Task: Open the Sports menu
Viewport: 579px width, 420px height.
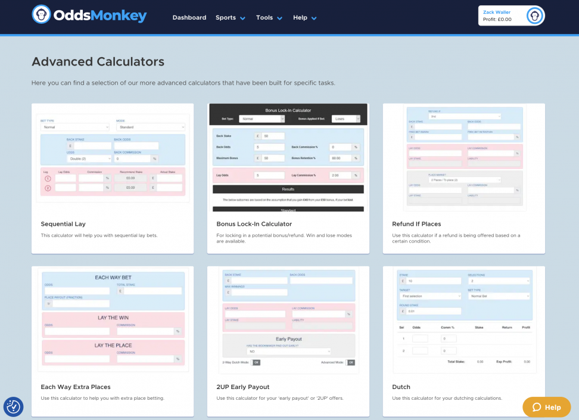Action: (x=230, y=17)
